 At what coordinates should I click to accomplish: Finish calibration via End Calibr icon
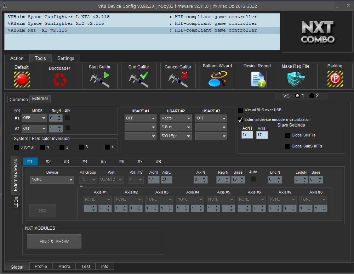139,79
